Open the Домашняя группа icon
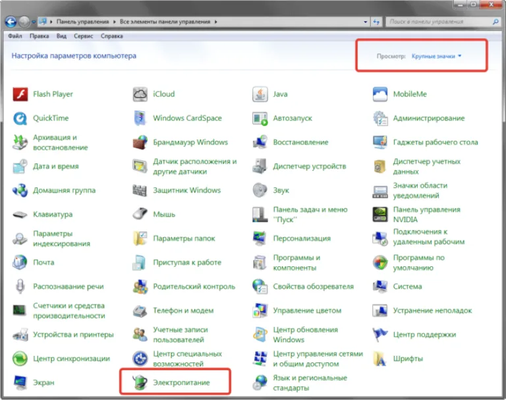506x400 pixels. pos(20,190)
